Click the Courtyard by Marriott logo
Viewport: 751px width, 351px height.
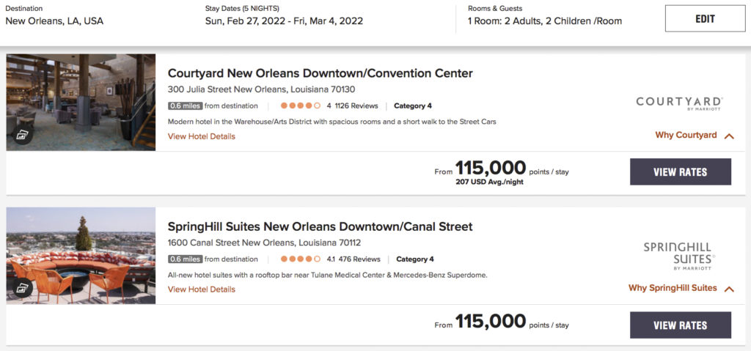679,103
